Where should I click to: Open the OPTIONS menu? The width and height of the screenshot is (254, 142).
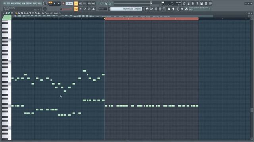click(x=29, y=3)
